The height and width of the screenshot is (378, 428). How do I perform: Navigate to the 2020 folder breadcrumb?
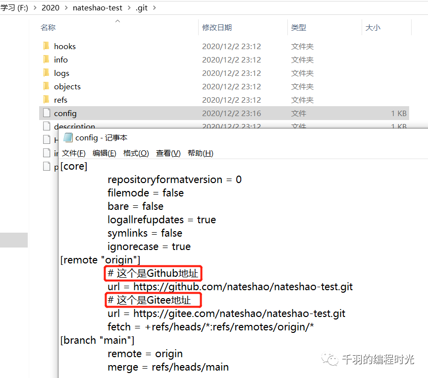50,7
